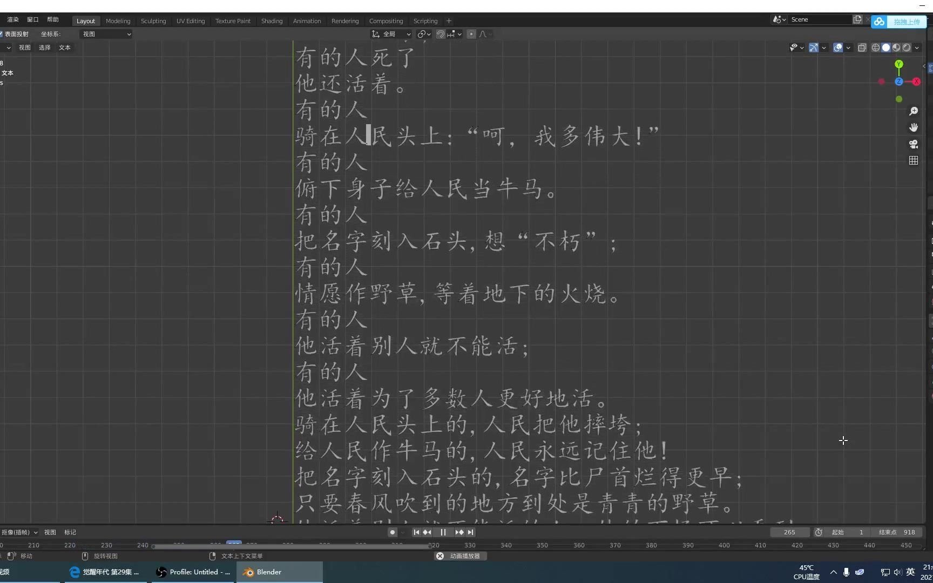
Task: Expand shading options dropdown arrow
Action: pos(917,48)
